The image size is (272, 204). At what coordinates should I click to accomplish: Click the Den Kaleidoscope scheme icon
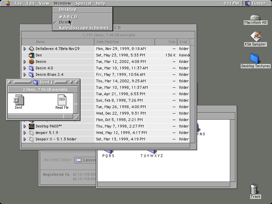pyautogui.click(x=31, y=55)
